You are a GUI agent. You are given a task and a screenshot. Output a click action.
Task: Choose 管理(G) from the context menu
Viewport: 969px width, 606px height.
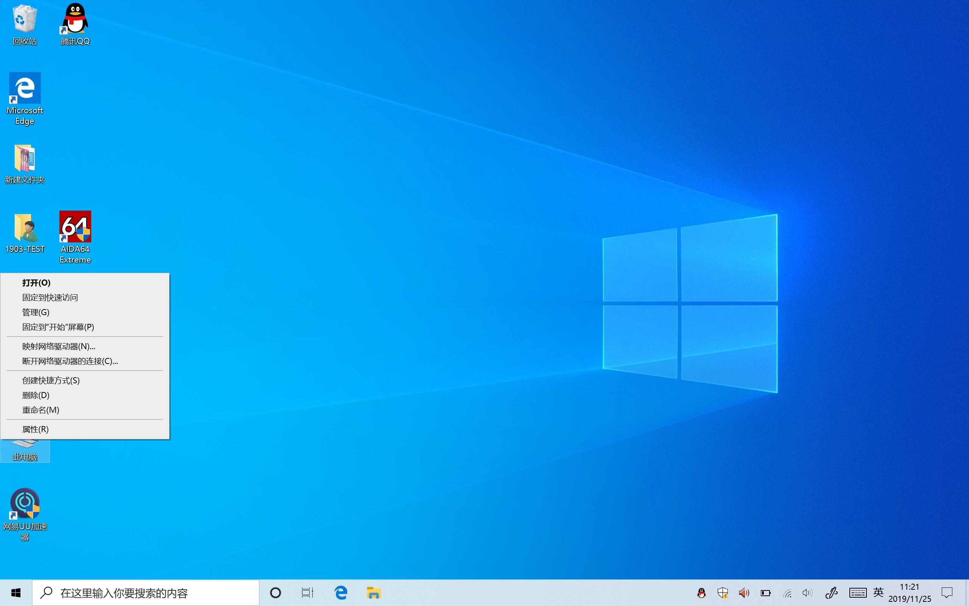(x=36, y=312)
